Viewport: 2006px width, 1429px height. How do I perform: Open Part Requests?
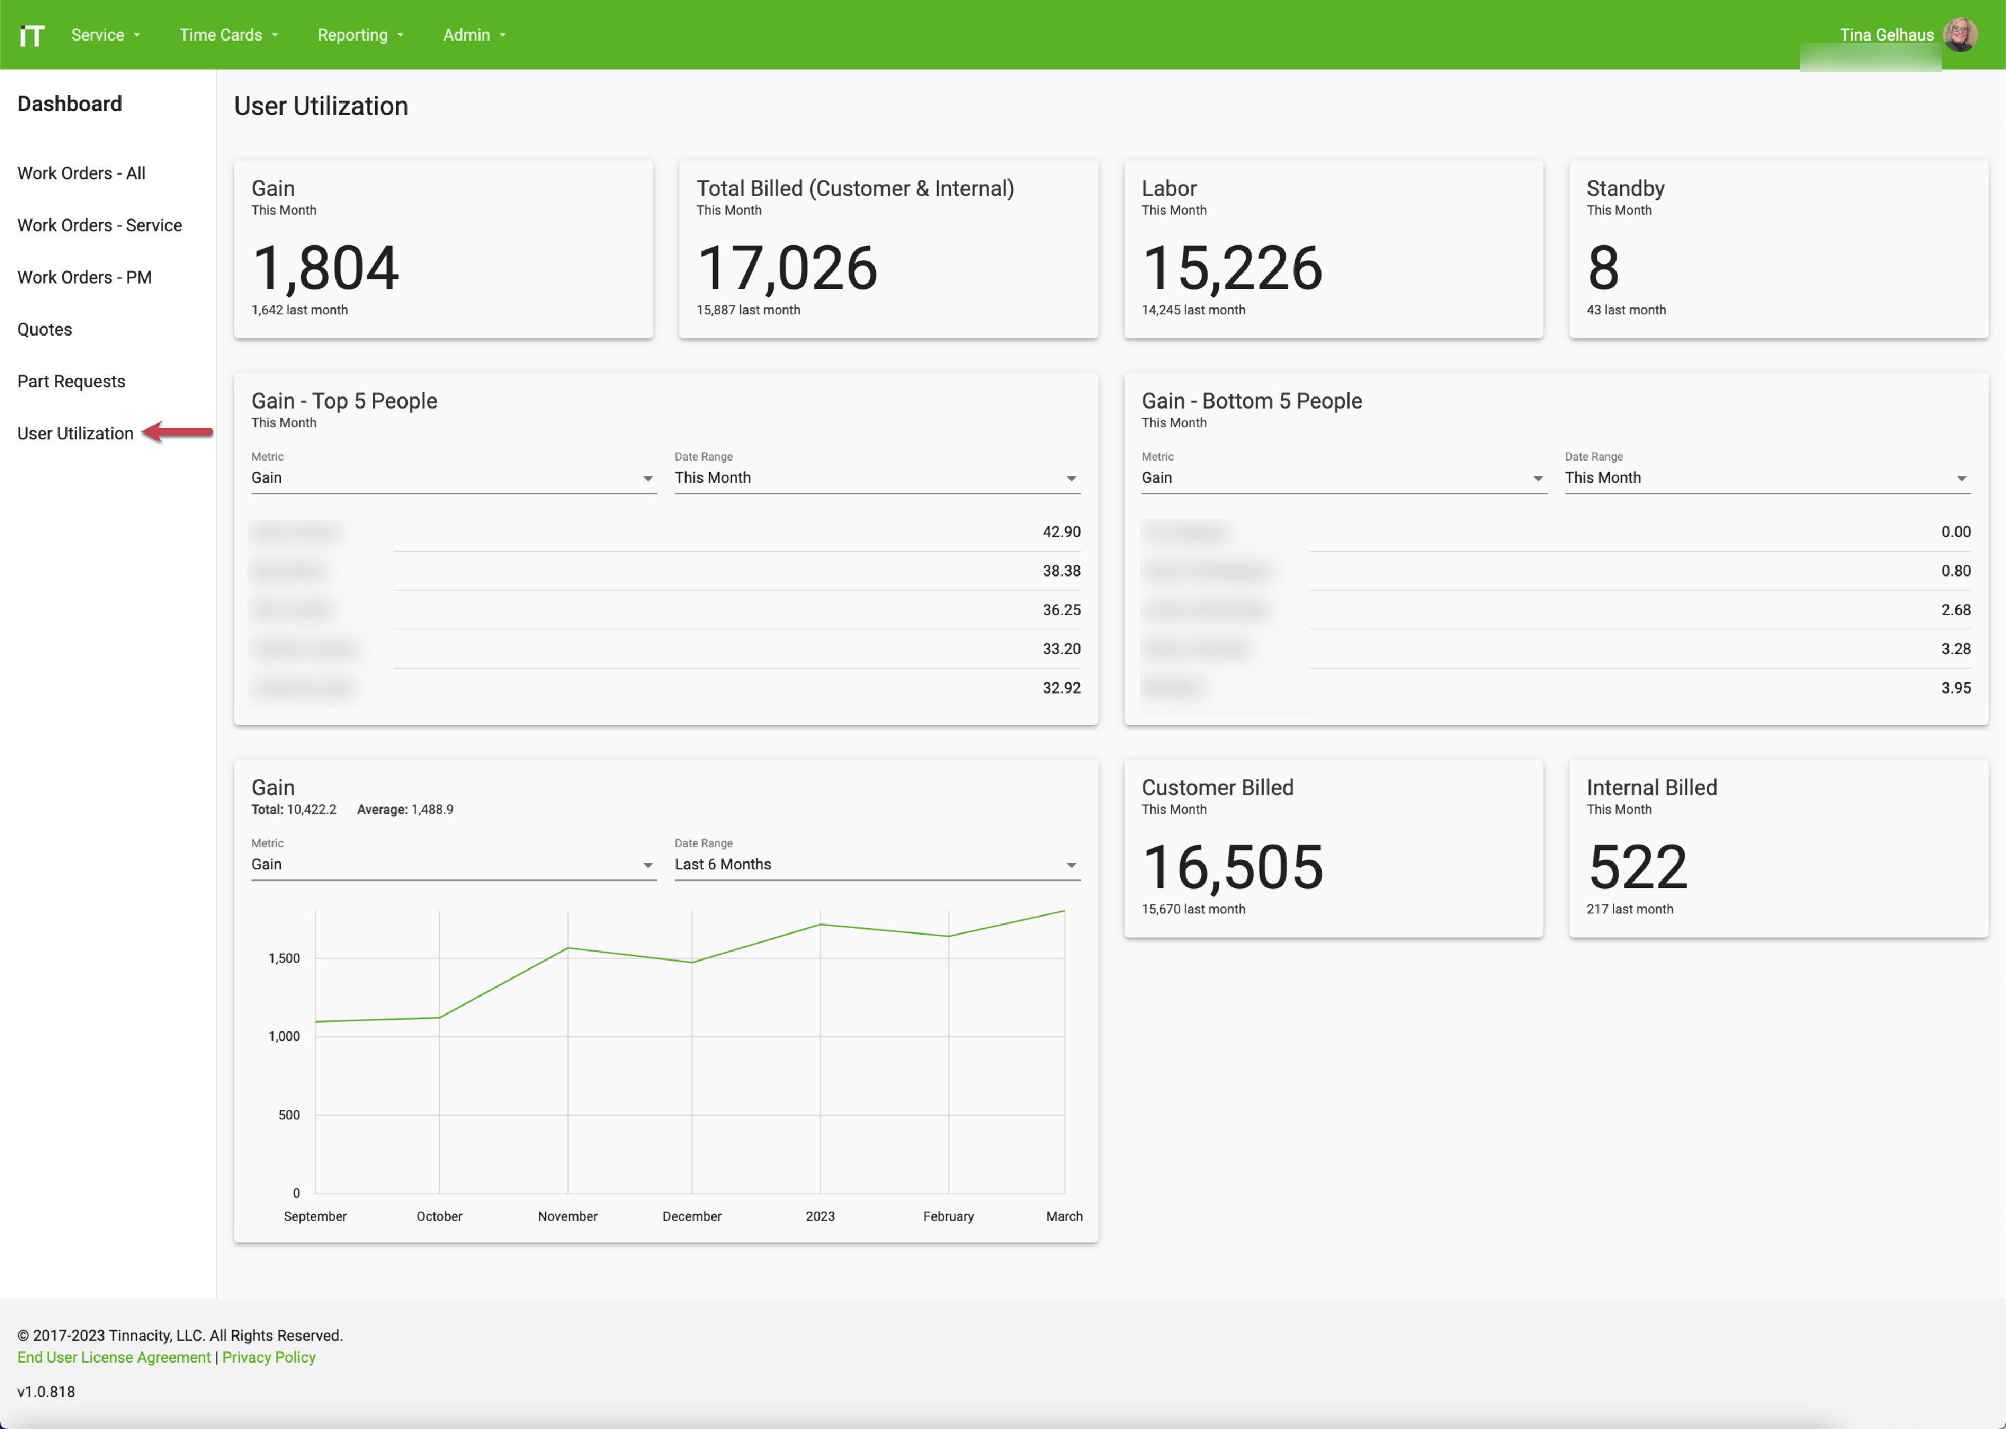[72, 380]
